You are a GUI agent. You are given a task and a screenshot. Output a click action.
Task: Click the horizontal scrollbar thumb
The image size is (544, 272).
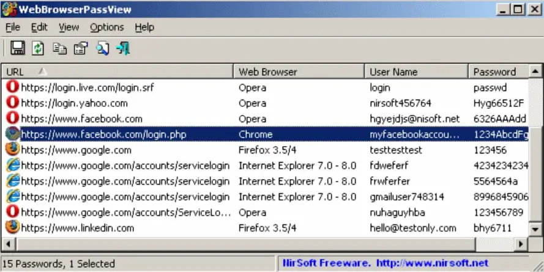click(245, 244)
